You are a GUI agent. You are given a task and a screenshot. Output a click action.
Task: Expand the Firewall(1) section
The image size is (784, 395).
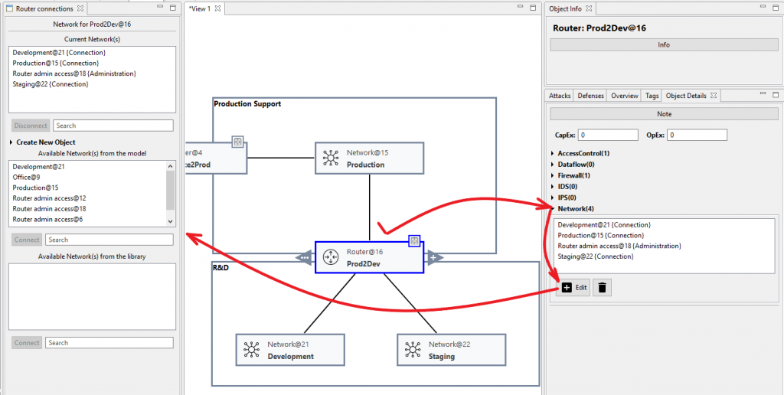(x=552, y=175)
